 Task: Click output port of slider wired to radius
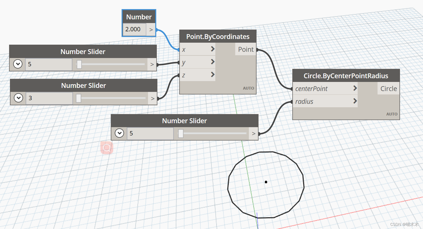tap(253, 133)
